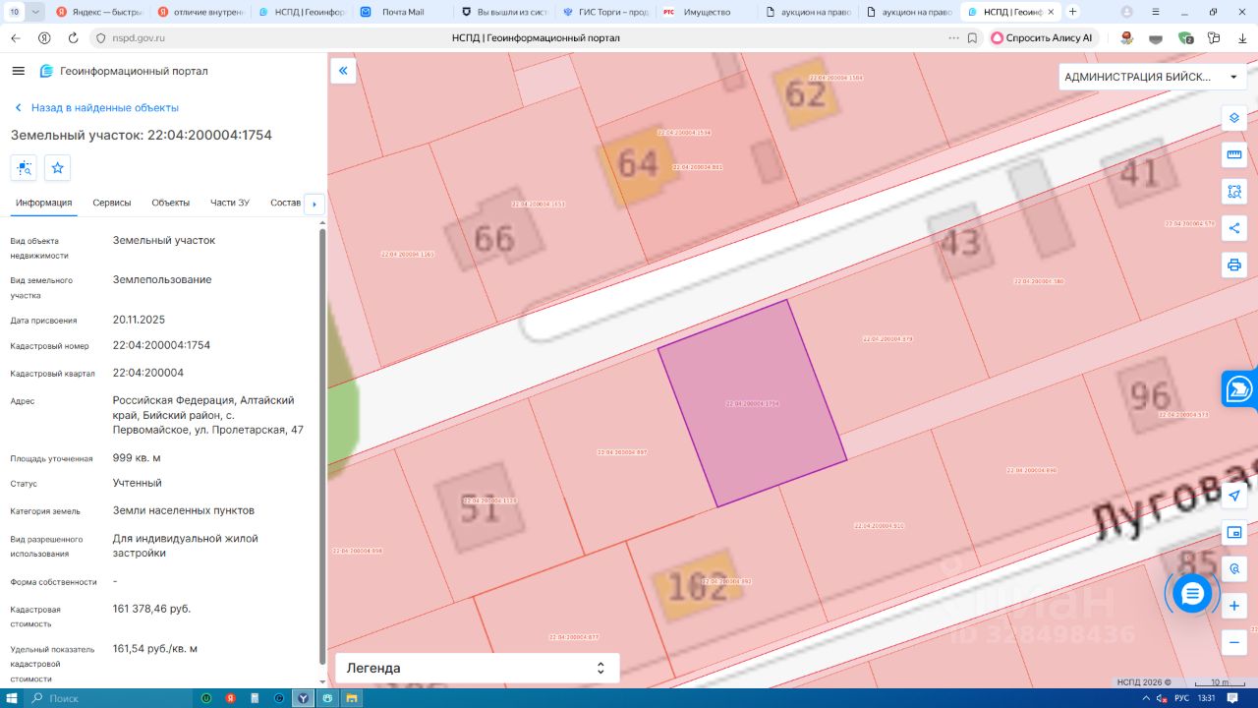The width and height of the screenshot is (1258, 708).
Task: Open the downloads arrow icon
Action: tap(1241, 37)
